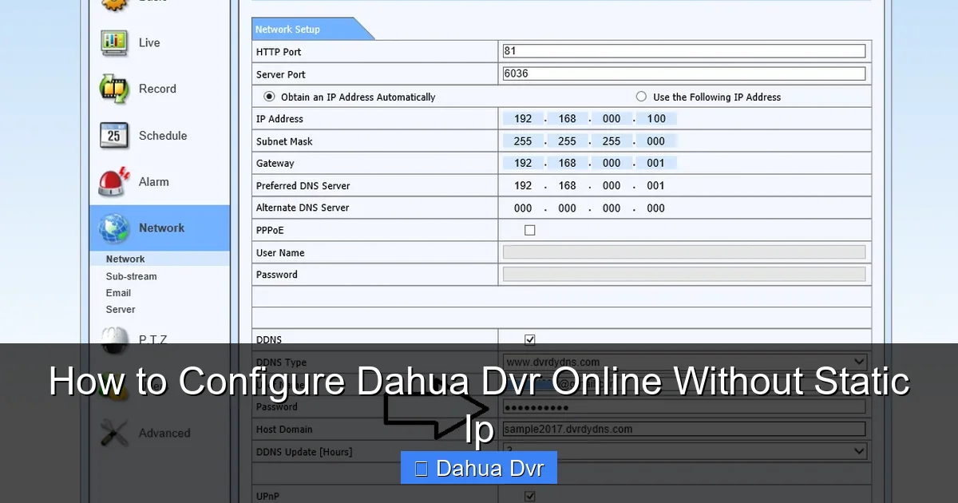Click inside the HTTP Port input field
The height and width of the screenshot is (503, 958).
point(683,50)
